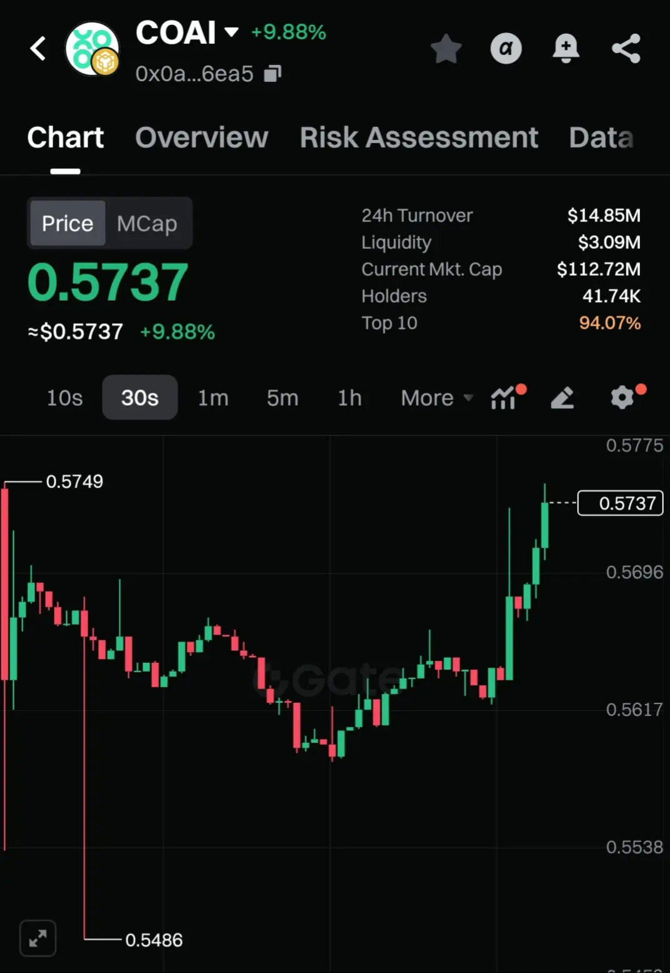Viewport: 670px width, 973px height.
Task: Tap the 0.5617 axis label
Action: 634,710
